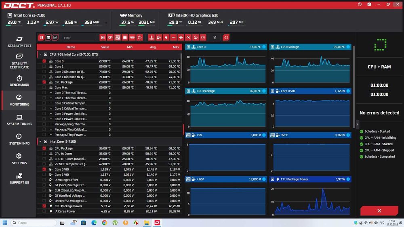Take screenshot with title bar camera icon
Image resolution: width=404 pixels, height=227 pixels.
pyautogui.click(x=369, y=4)
